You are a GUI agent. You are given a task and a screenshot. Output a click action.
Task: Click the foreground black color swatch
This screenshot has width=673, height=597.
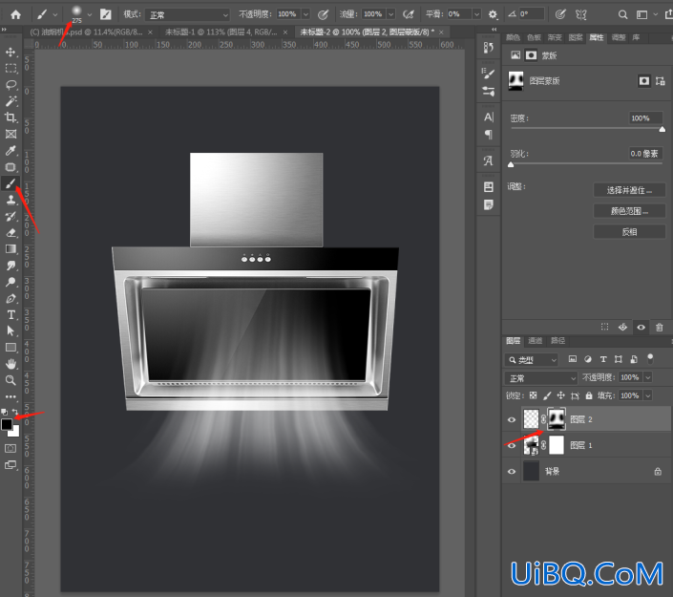coord(7,424)
